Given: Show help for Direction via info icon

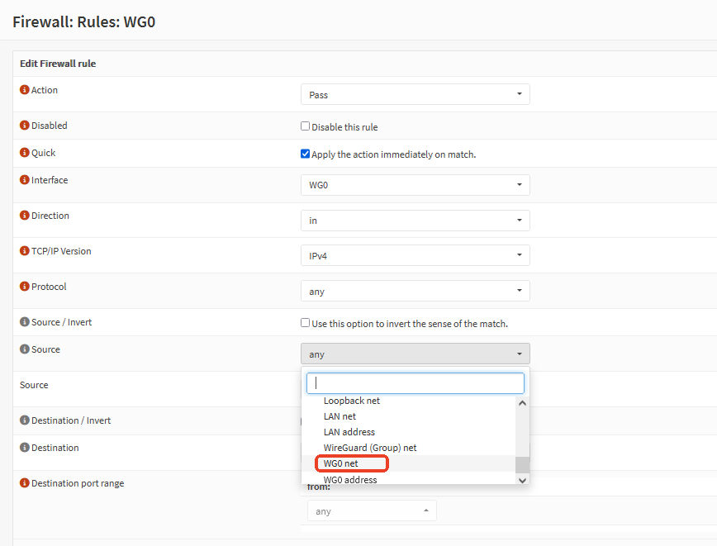Looking at the screenshot, I should (25, 216).
